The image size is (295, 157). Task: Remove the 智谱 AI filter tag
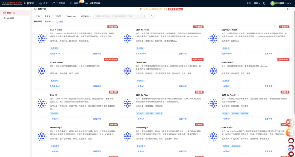click(x=52, y=22)
